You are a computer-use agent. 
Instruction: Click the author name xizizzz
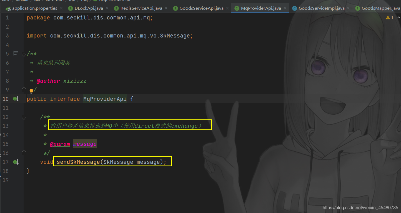point(75,81)
